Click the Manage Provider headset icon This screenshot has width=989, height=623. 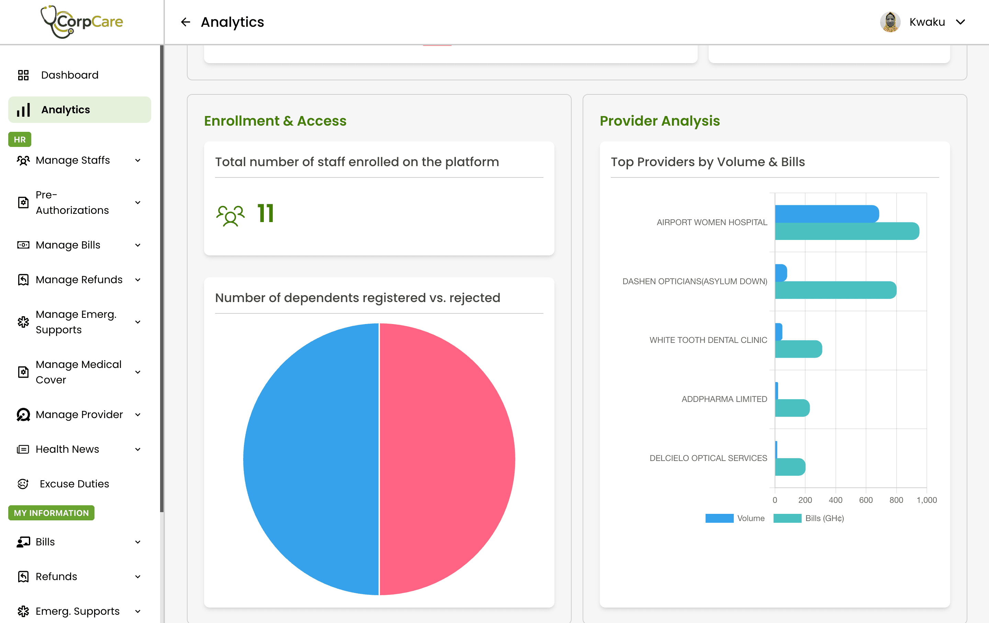pos(23,415)
